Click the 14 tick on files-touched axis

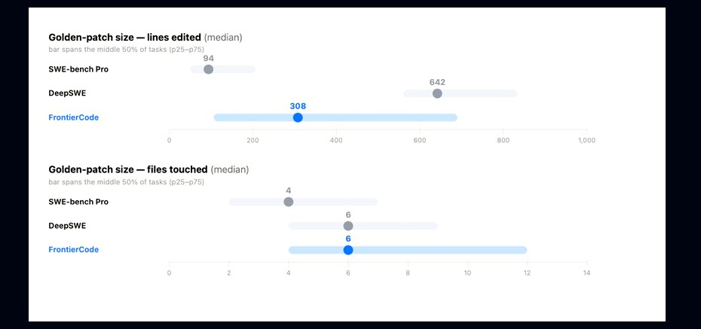(586, 273)
